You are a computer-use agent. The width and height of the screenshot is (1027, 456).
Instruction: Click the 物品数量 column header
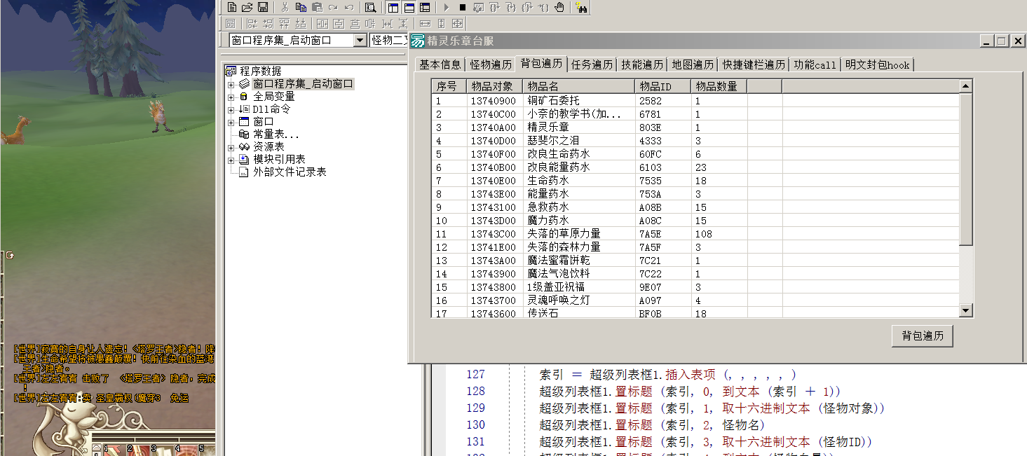pyautogui.click(x=719, y=86)
